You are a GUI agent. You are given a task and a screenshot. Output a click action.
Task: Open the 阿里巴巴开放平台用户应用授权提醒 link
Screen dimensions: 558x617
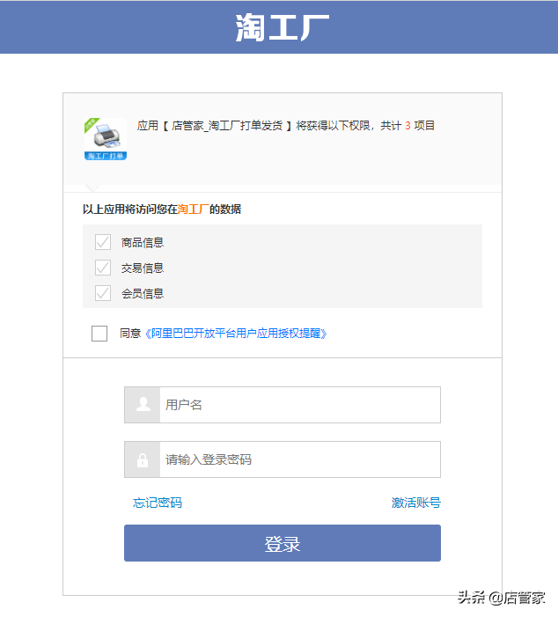coord(236,334)
